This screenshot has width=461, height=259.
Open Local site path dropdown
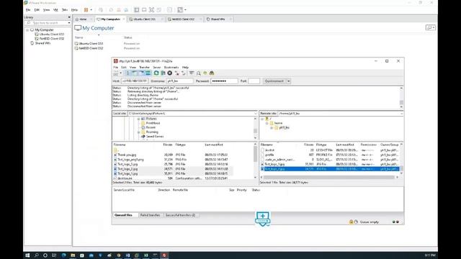click(x=255, y=114)
